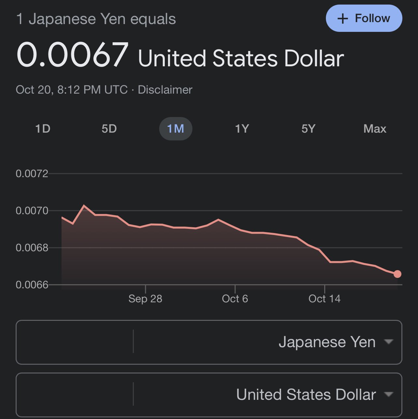Click the Dollar amount input field
Screen dimensions: 418x419
(75, 395)
